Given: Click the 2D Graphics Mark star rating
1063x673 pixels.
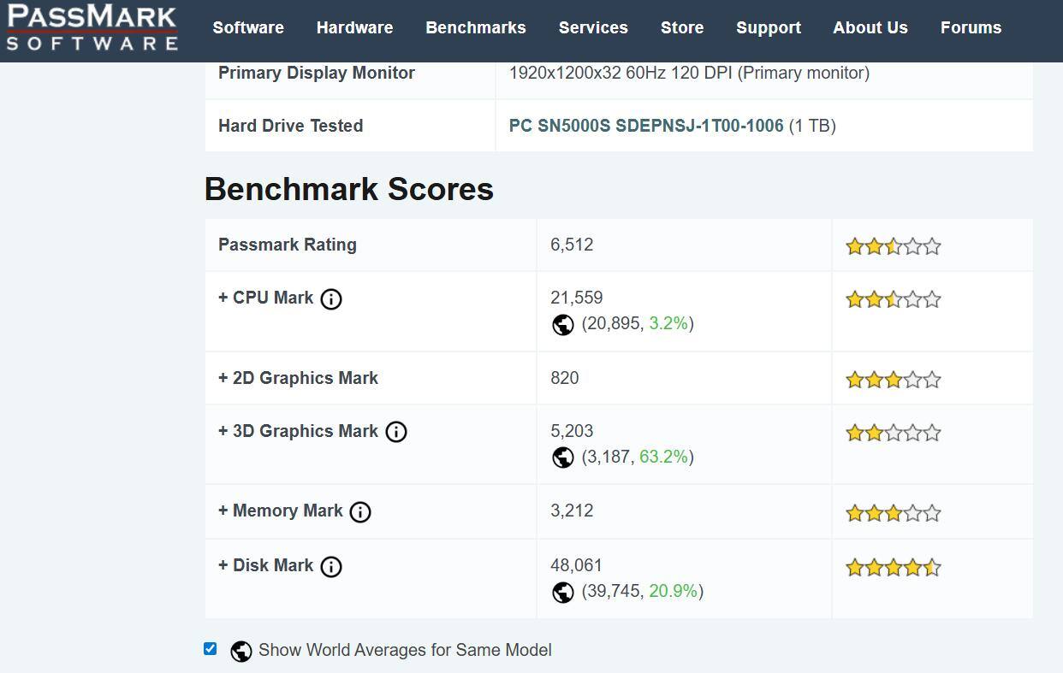Looking at the screenshot, I should pos(894,380).
